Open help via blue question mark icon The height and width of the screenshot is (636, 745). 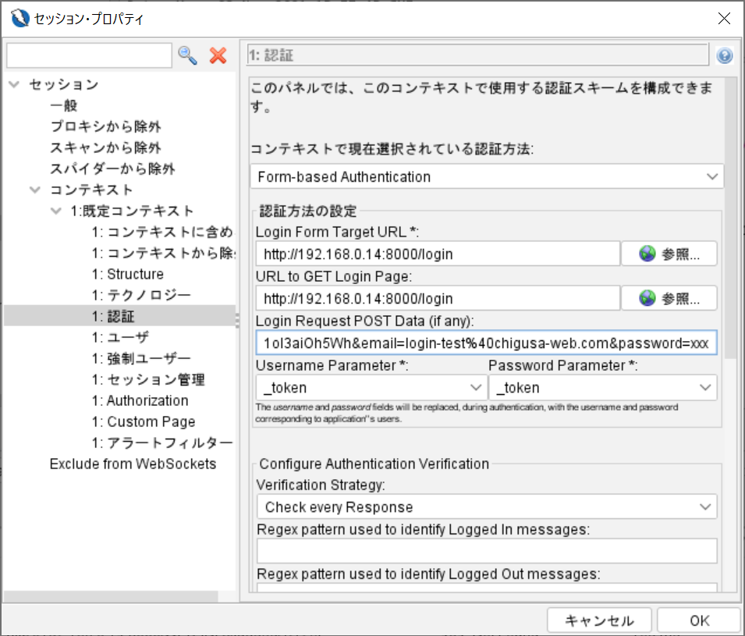tap(724, 55)
